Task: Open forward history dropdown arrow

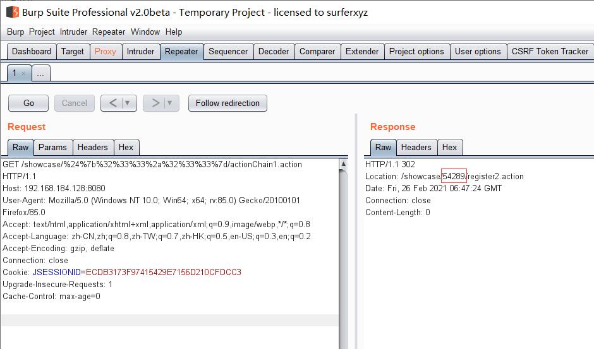Action: click(171, 103)
